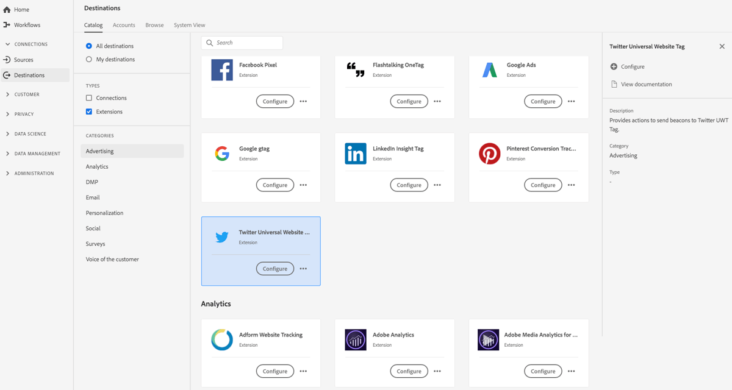Viewport: 732px width, 390px height.
Task: Select the Facebook Pixel extension icon
Action: pyautogui.click(x=221, y=69)
